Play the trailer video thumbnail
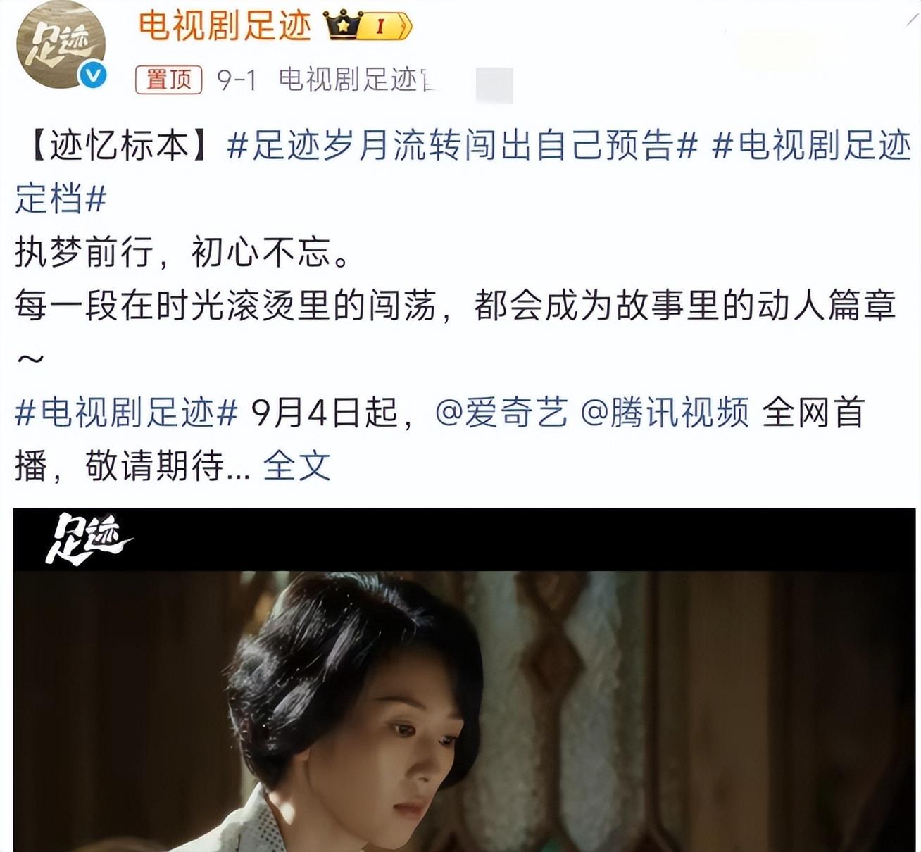The height and width of the screenshot is (852, 921). tap(465, 679)
